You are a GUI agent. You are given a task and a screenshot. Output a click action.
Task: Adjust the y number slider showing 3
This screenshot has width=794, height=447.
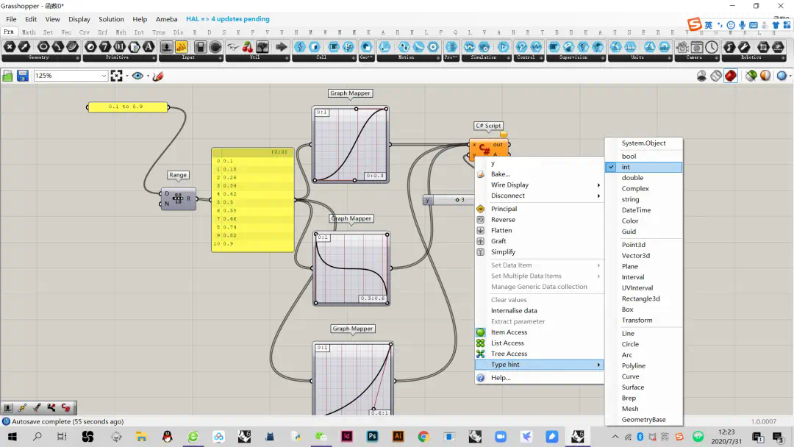457,200
